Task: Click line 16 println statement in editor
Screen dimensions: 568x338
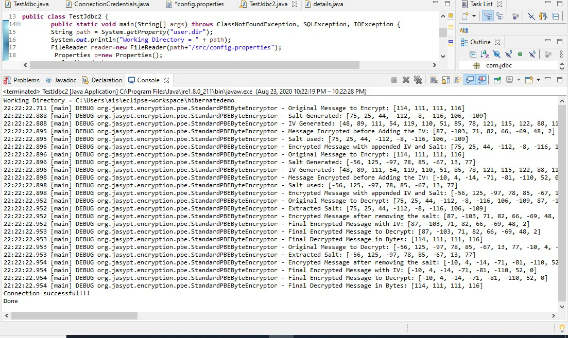Action: [x=141, y=40]
